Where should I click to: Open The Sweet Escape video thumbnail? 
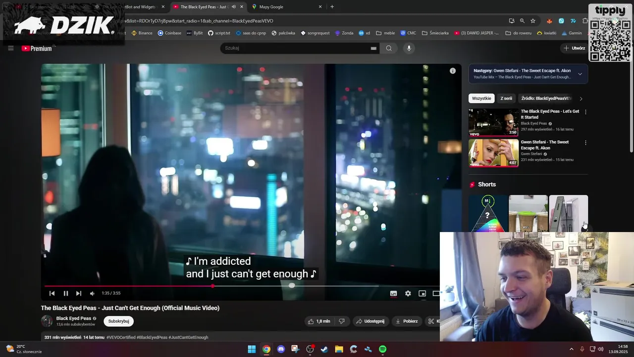[493, 153]
